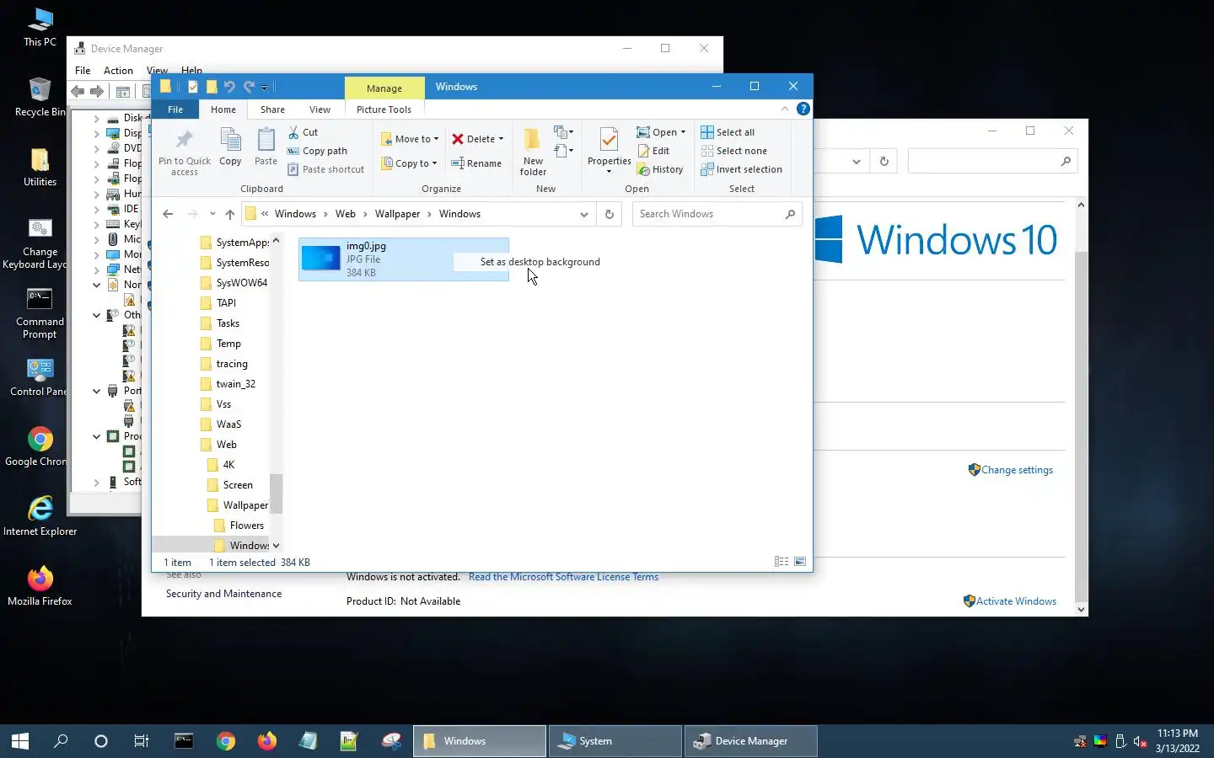Image resolution: width=1214 pixels, height=758 pixels.
Task: Collapse the Processors node in Device Manager
Action: (x=96, y=436)
